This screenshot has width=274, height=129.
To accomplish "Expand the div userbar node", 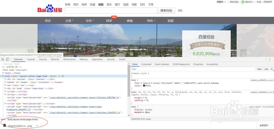I will [x=5, y=79].
